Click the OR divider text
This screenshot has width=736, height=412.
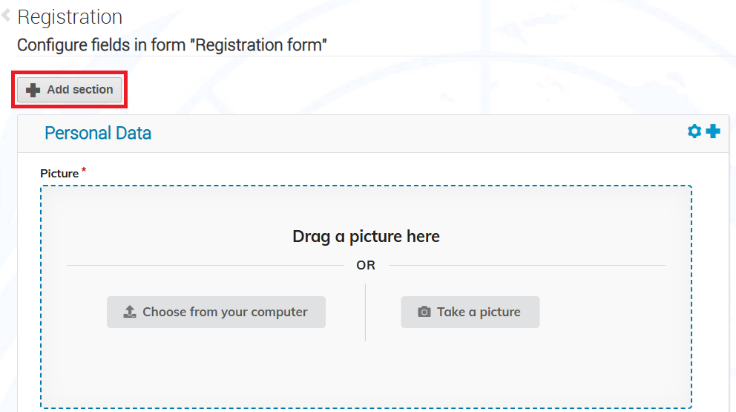[366, 266]
